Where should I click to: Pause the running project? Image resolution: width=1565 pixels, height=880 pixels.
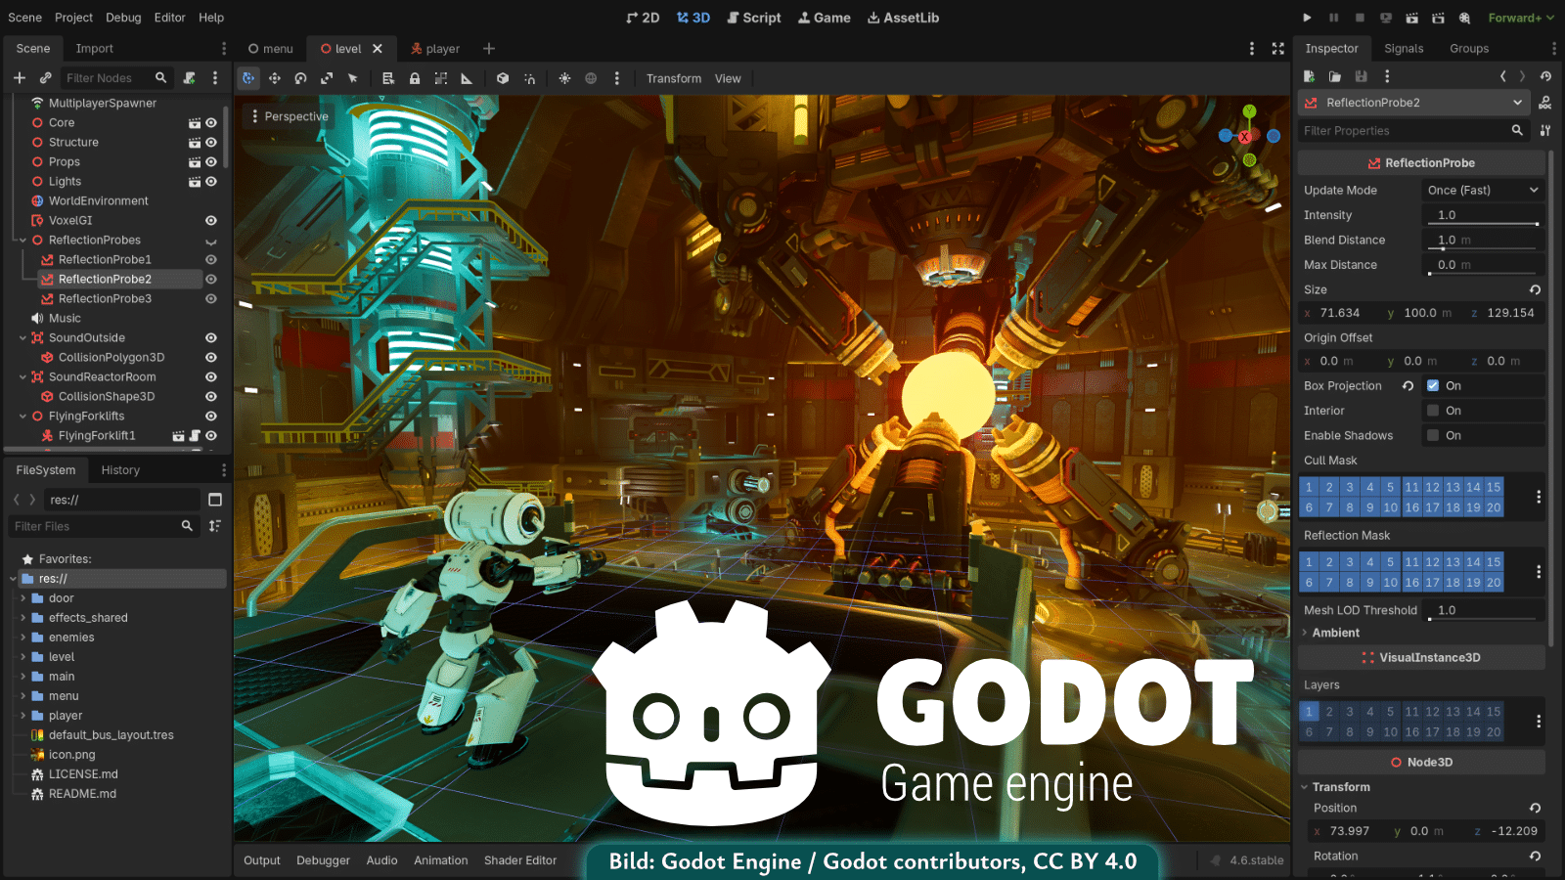(x=1333, y=18)
